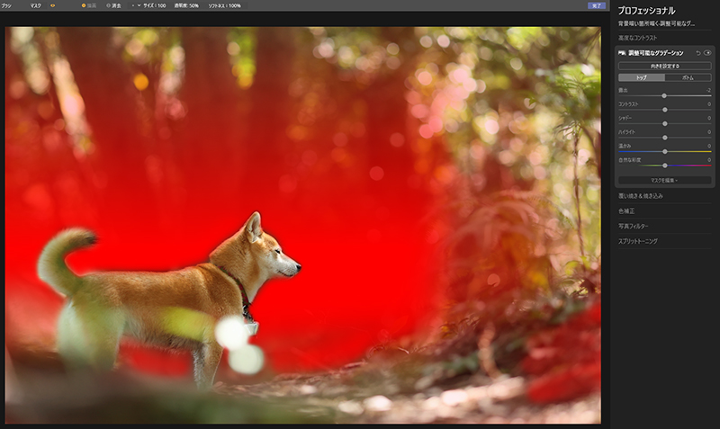Click the 完了 done button
The image size is (720, 429).
coord(597,5)
